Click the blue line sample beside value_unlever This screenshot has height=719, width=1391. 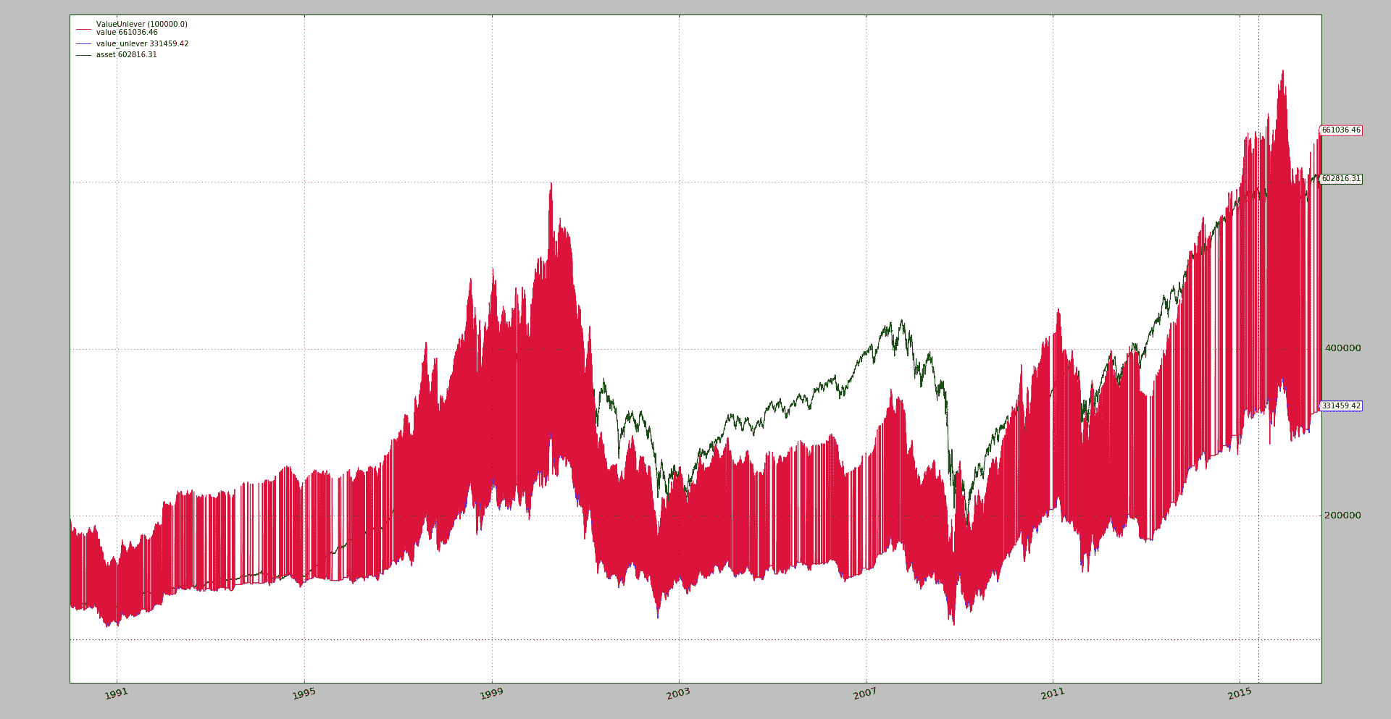coord(83,44)
